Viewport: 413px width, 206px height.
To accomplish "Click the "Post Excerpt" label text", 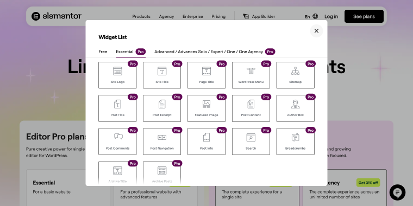I will [x=162, y=115].
